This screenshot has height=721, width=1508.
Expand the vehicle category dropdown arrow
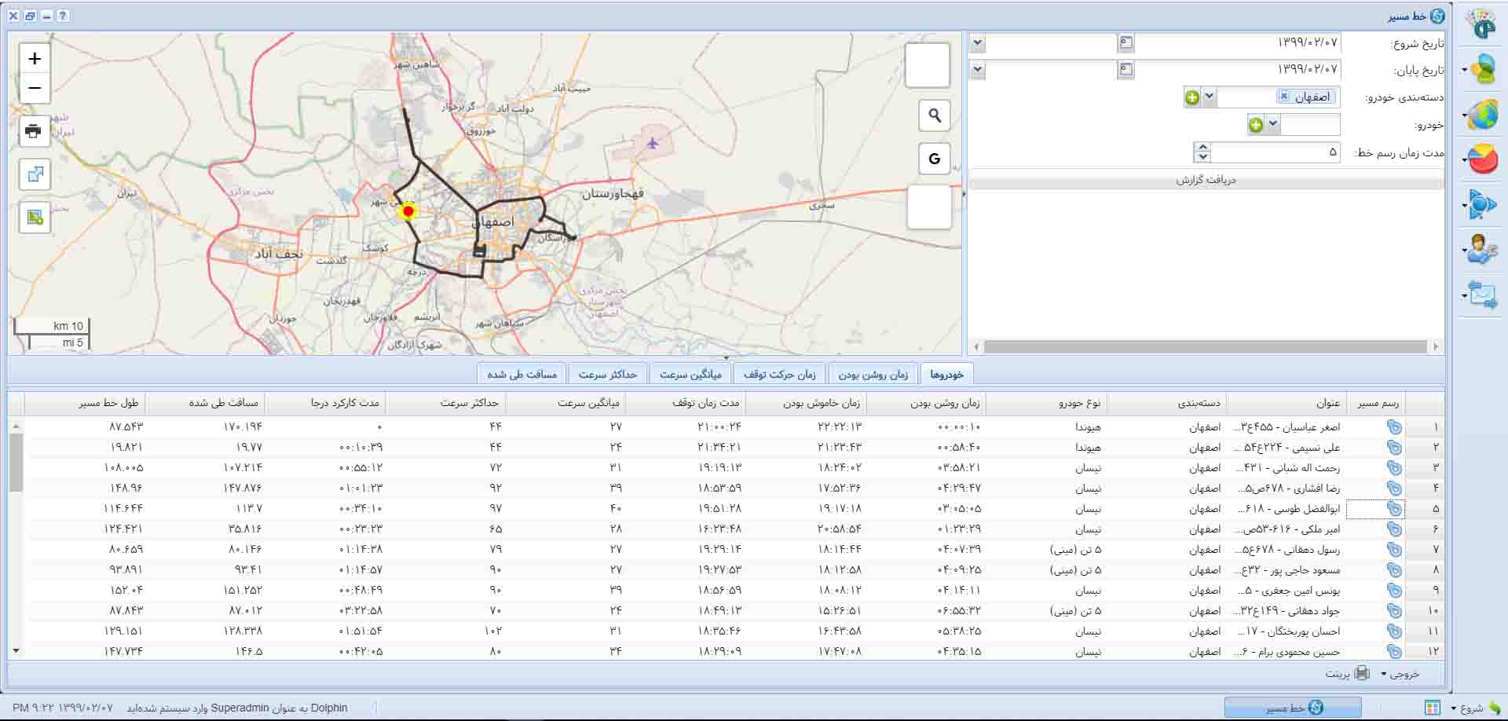1210,97
